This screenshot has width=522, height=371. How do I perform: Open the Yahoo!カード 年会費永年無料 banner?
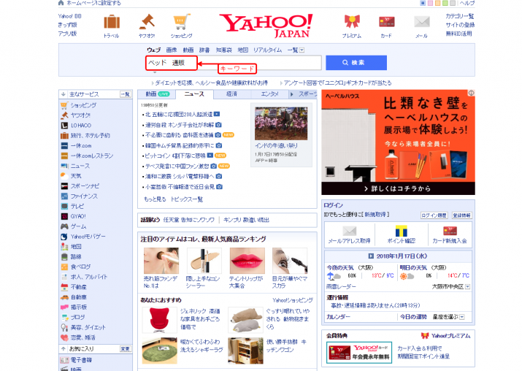(x=359, y=353)
